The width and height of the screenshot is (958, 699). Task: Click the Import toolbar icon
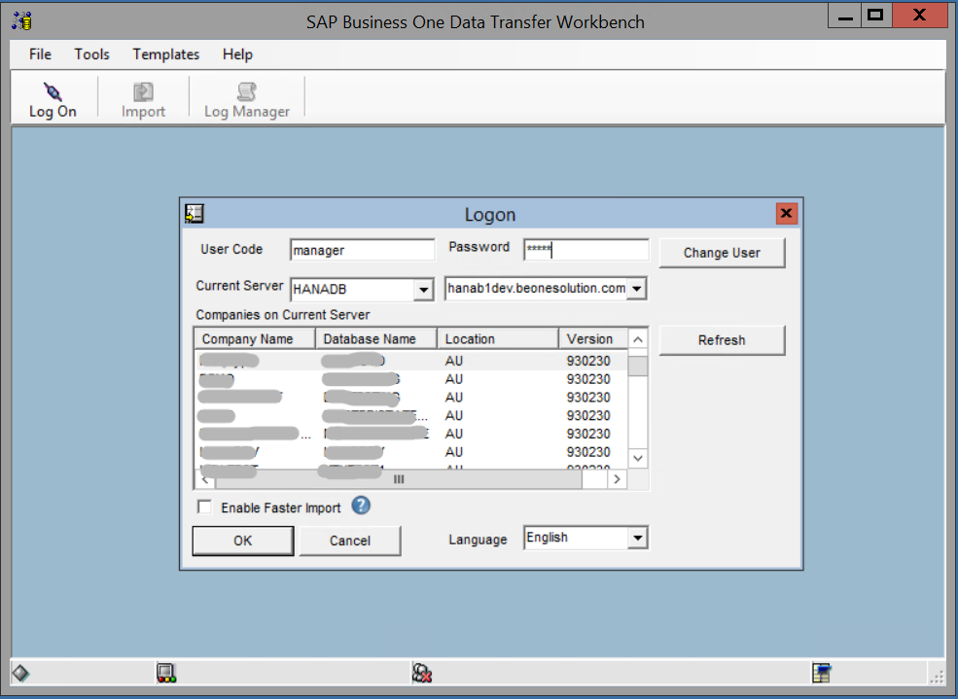143,99
